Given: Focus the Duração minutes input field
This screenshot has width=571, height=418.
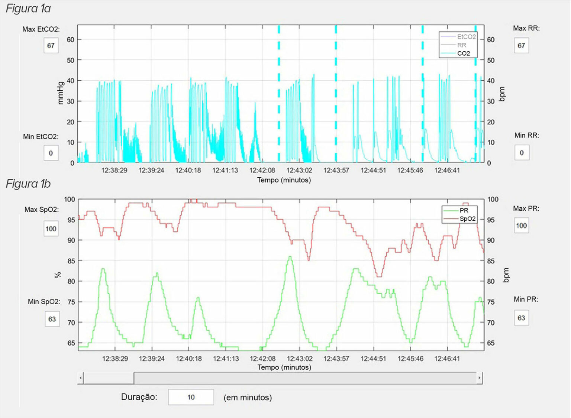Looking at the screenshot, I should pyautogui.click(x=191, y=397).
